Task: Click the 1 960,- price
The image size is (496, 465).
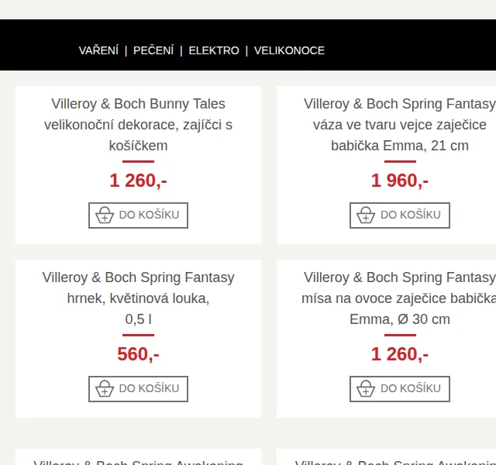Action: [400, 181]
